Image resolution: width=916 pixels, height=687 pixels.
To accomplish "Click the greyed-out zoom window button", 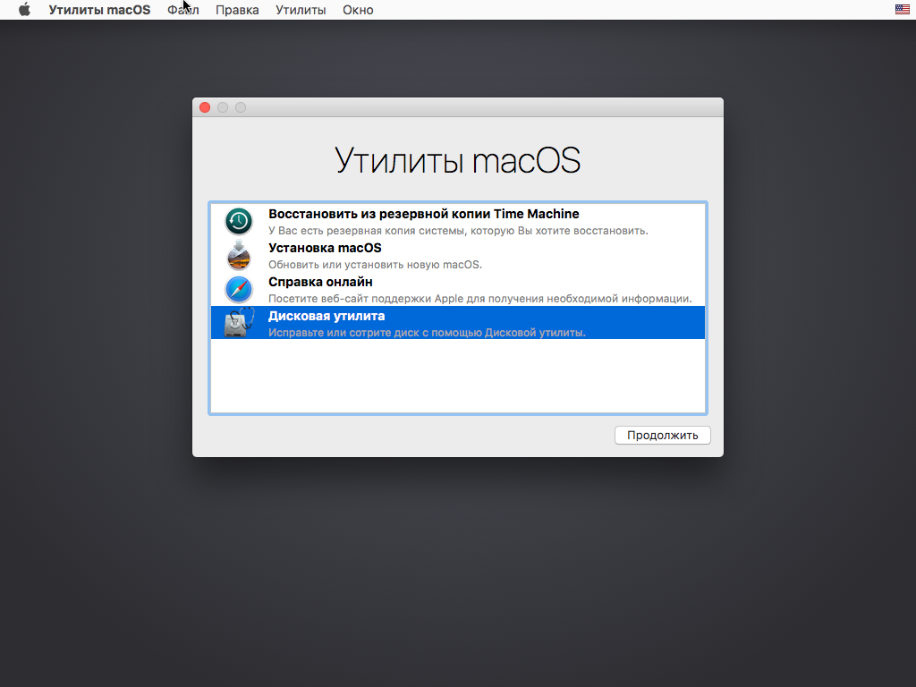I will [x=241, y=107].
